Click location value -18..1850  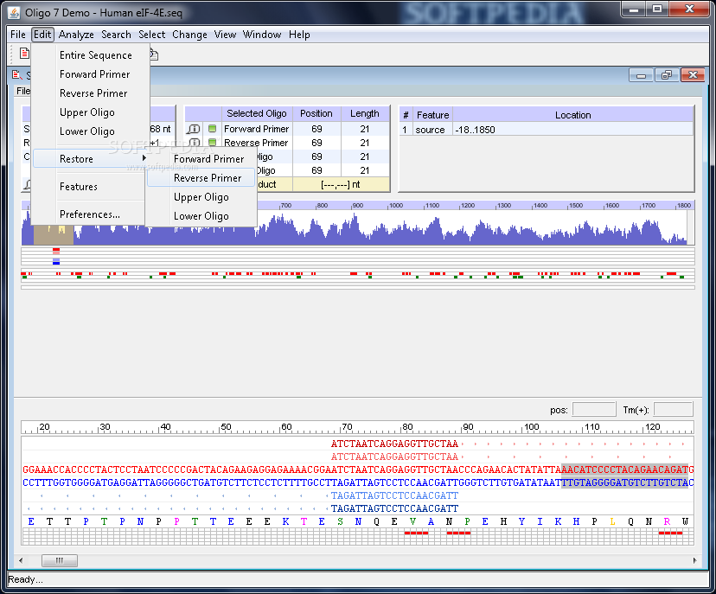[475, 130]
